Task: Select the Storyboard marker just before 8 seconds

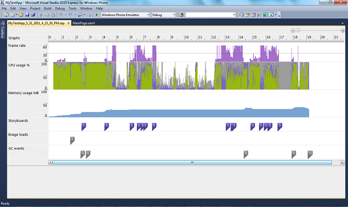Action: (154, 127)
